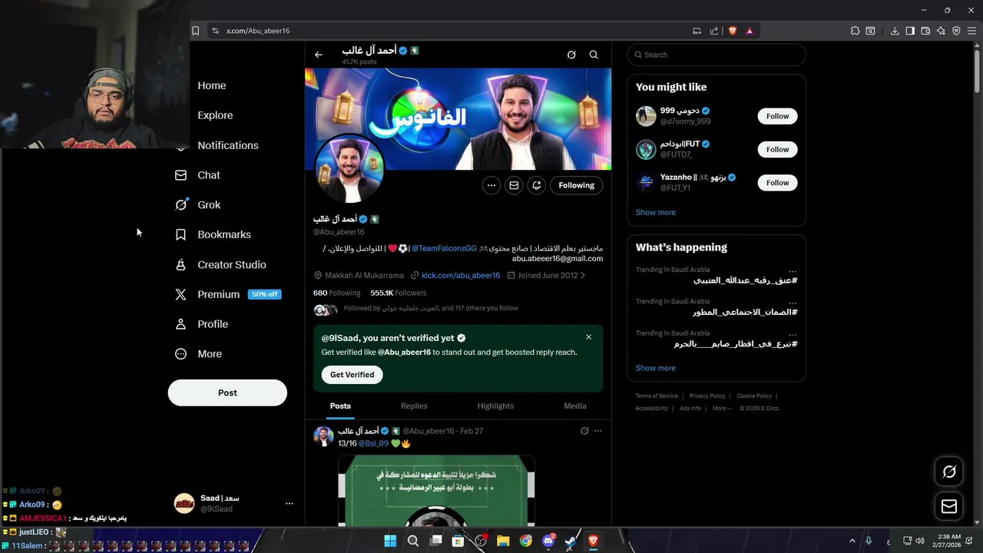Open the browser Extensions puzzle icon
983x553 pixels.
(855, 31)
